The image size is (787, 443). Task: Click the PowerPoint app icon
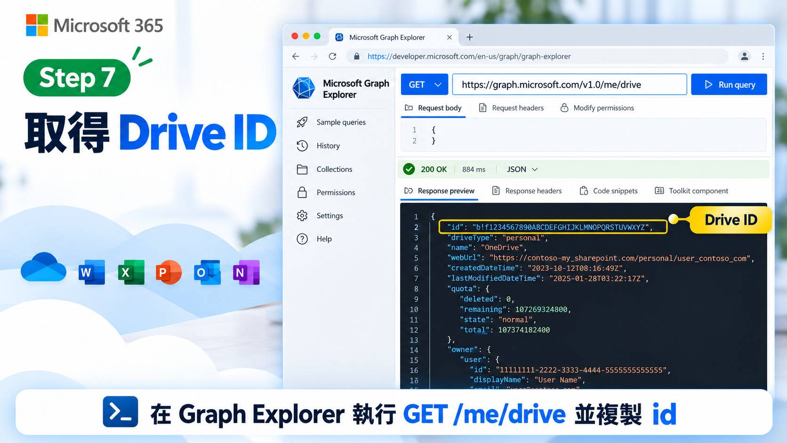coord(169,272)
